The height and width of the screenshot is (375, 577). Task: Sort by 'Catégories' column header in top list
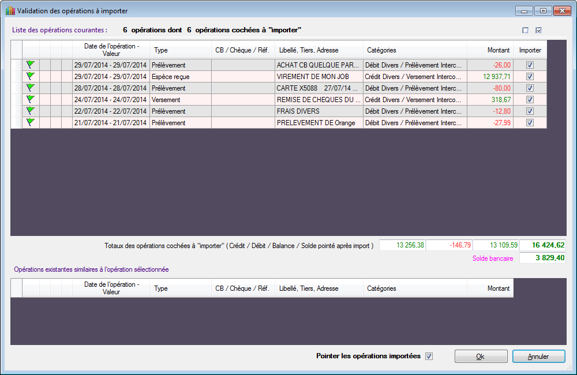coord(415,50)
